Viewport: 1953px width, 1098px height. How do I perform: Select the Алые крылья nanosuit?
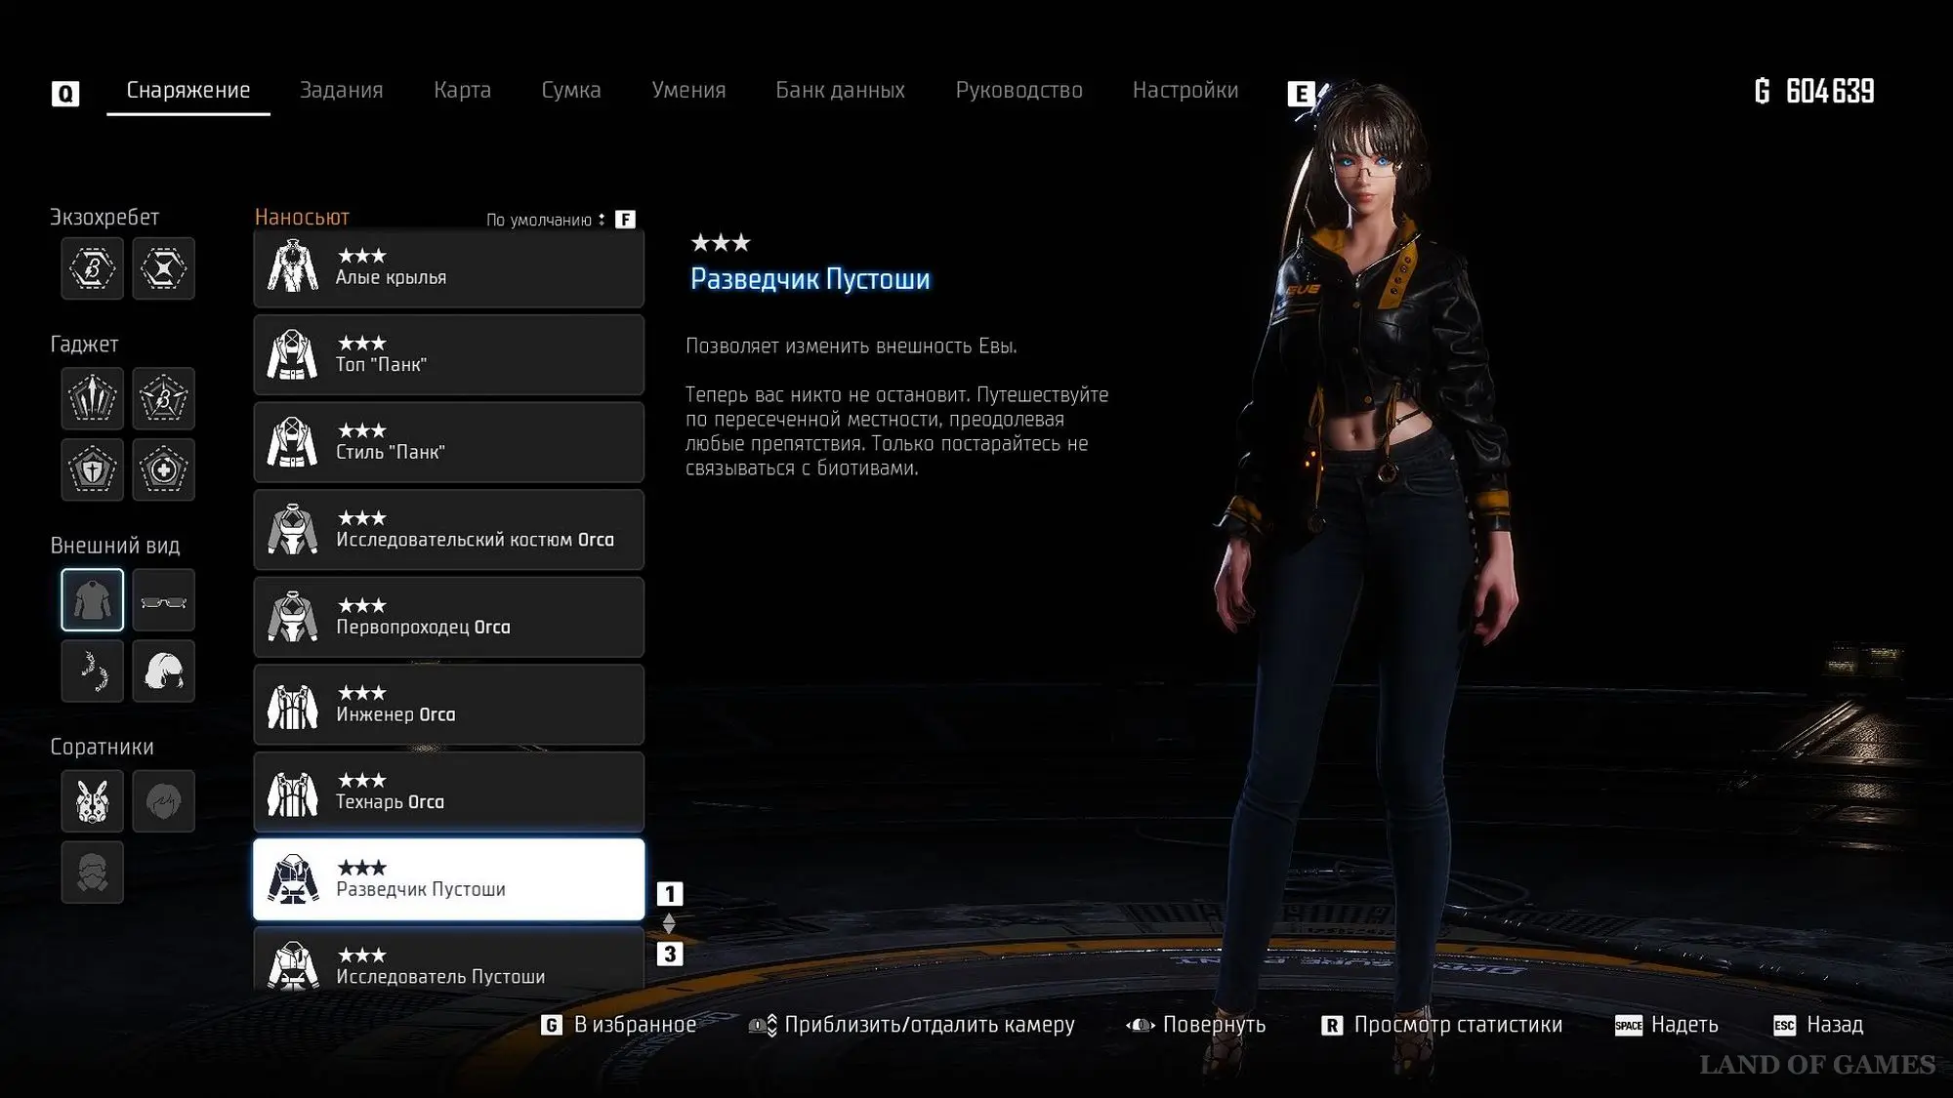[449, 267]
